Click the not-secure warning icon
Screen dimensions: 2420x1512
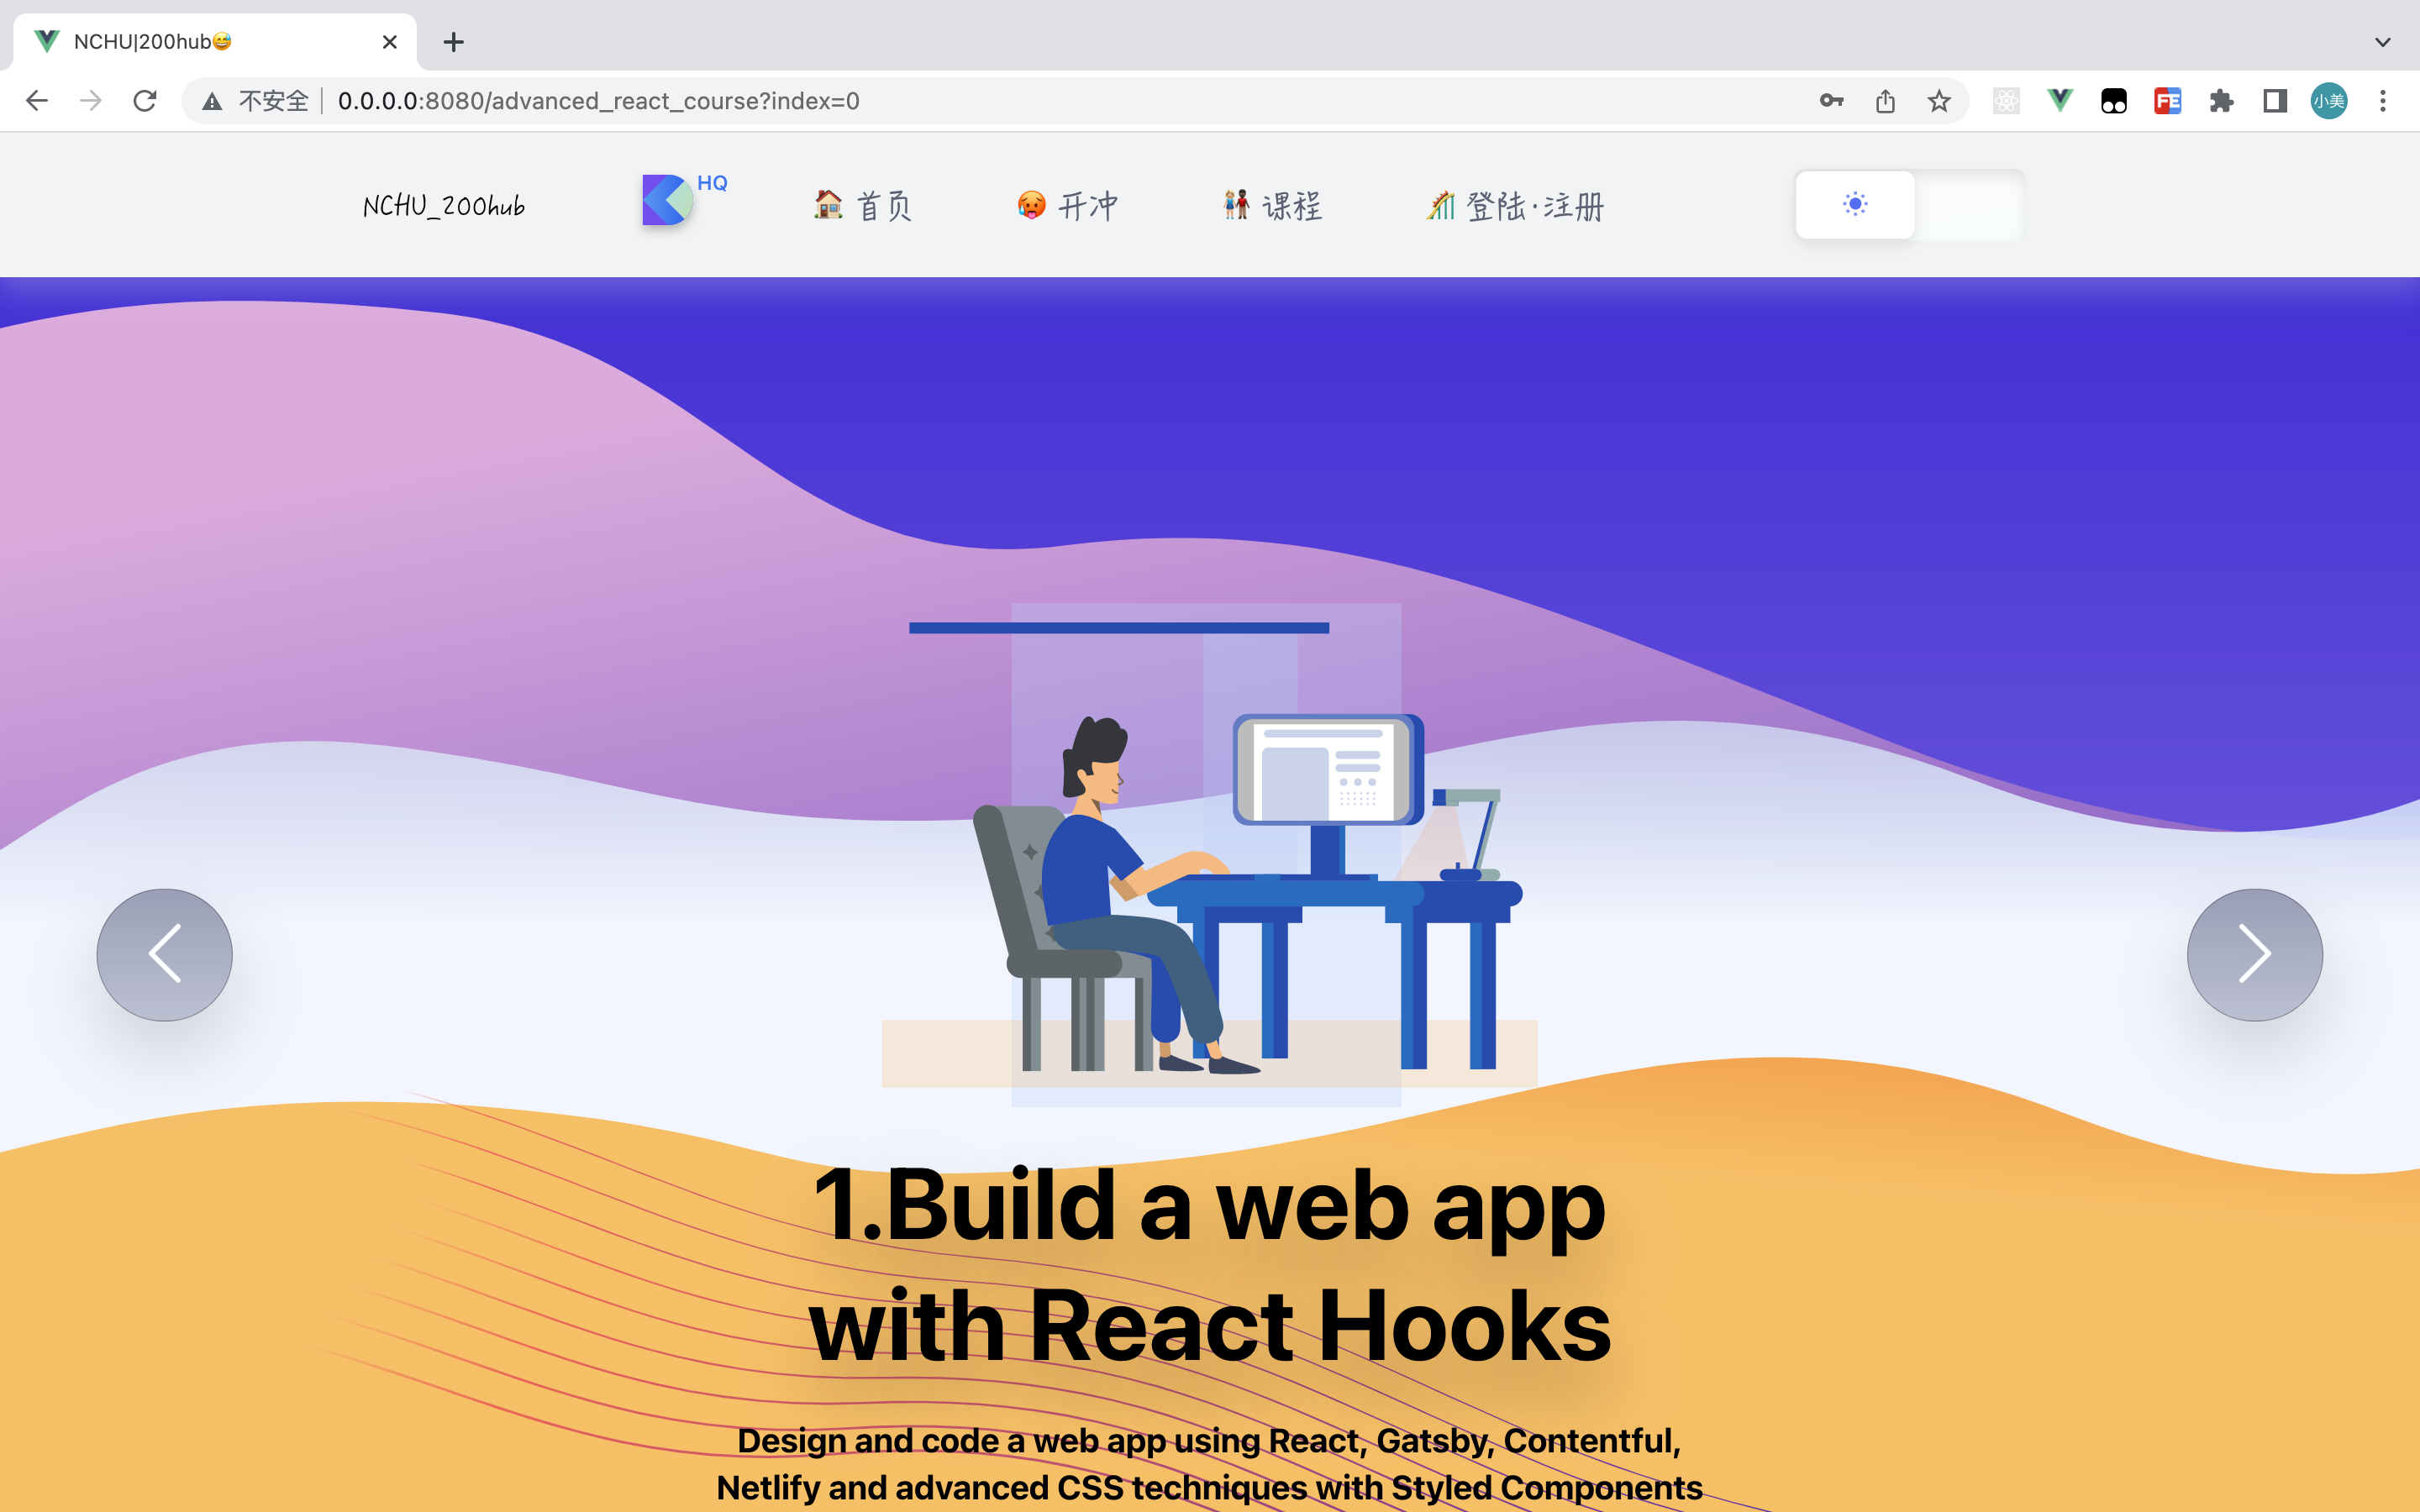pos(212,101)
